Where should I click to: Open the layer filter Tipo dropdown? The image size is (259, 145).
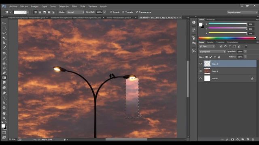[207, 47]
